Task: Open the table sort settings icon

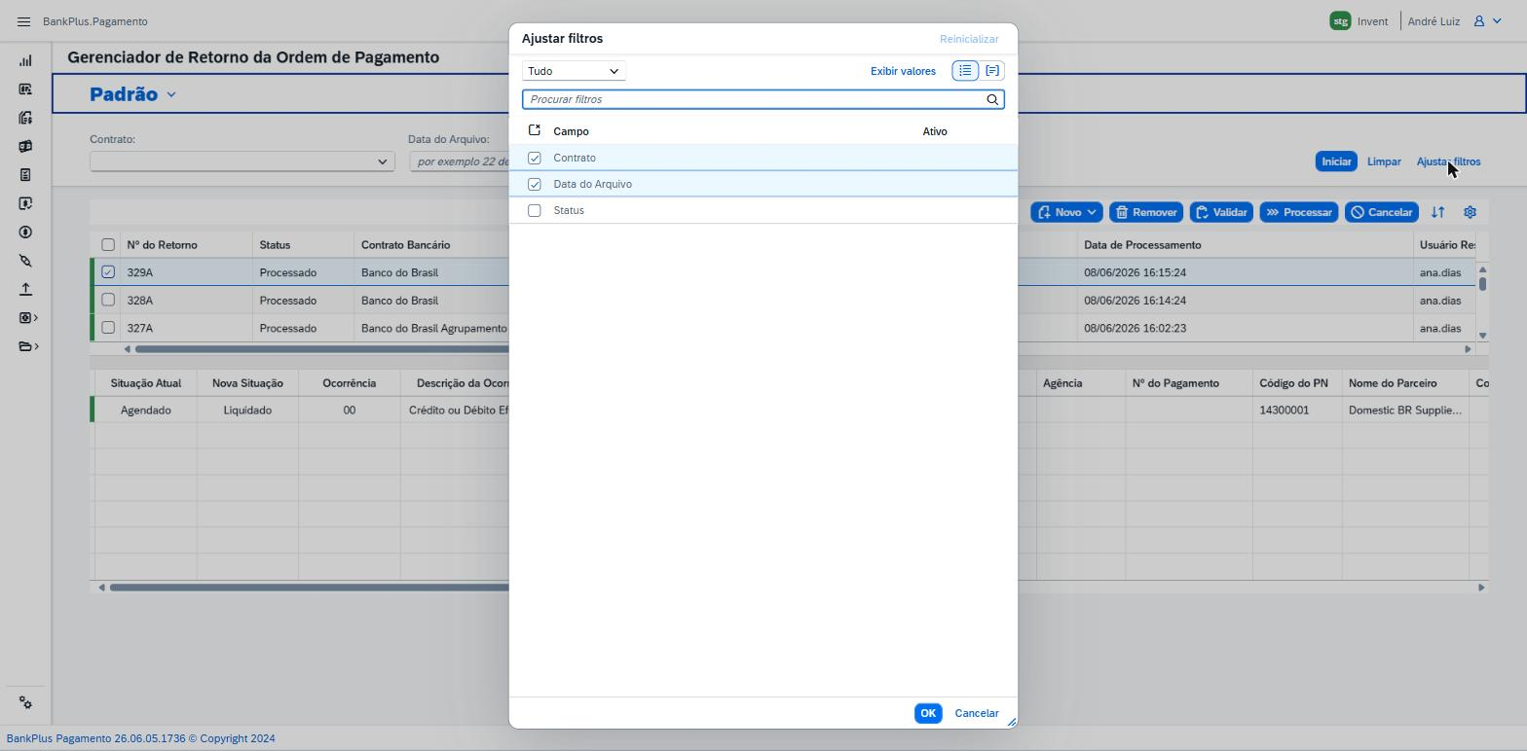Action: click(1437, 212)
